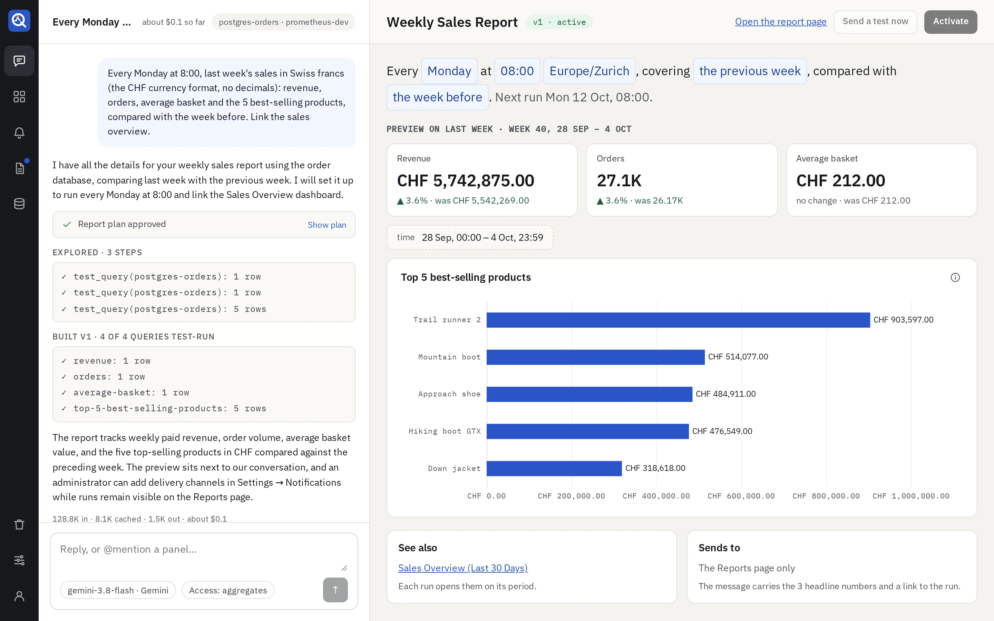Screen dimensions: 994x621
Task: Click the Mountain boot bar
Action: pos(596,357)
